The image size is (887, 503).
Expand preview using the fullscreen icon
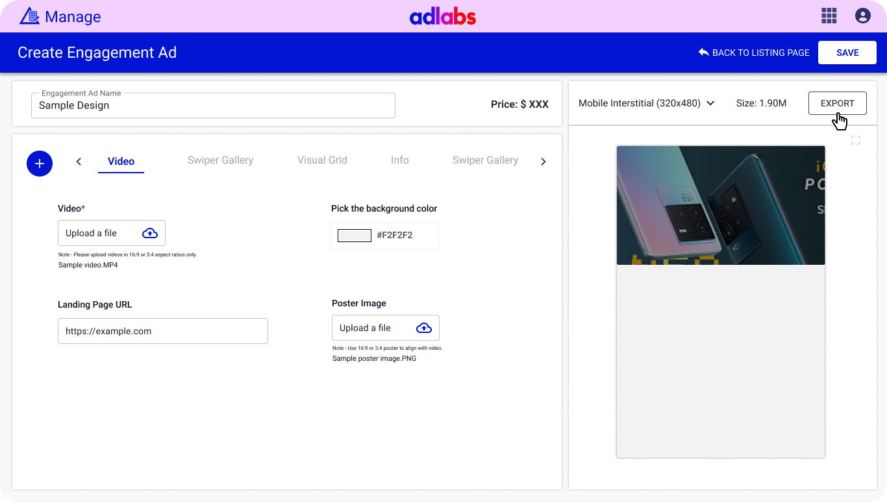855,140
